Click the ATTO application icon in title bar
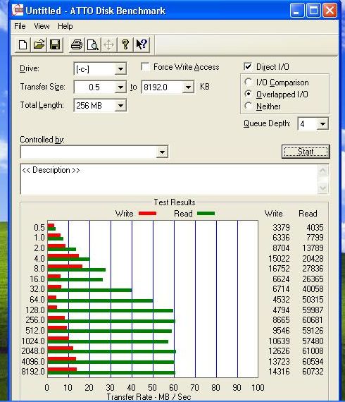 click(x=18, y=11)
